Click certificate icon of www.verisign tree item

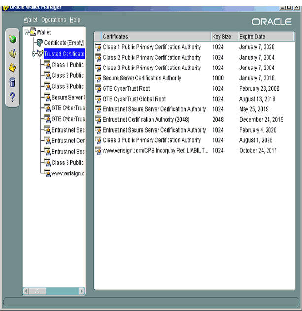pyautogui.click(x=47, y=173)
